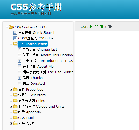Expand the 取值与单位 Values and Units folder

pos(11,107)
